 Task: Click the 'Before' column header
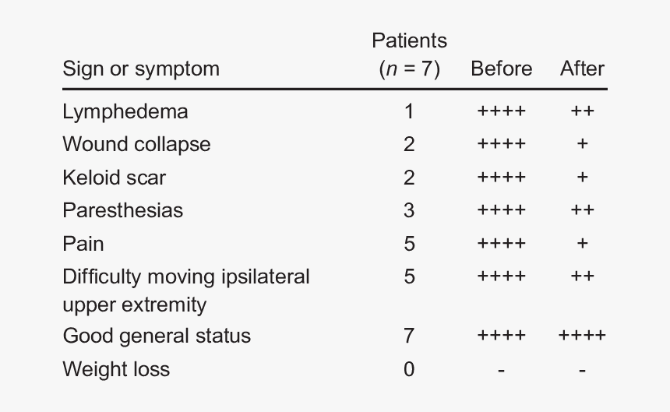pyautogui.click(x=501, y=69)
